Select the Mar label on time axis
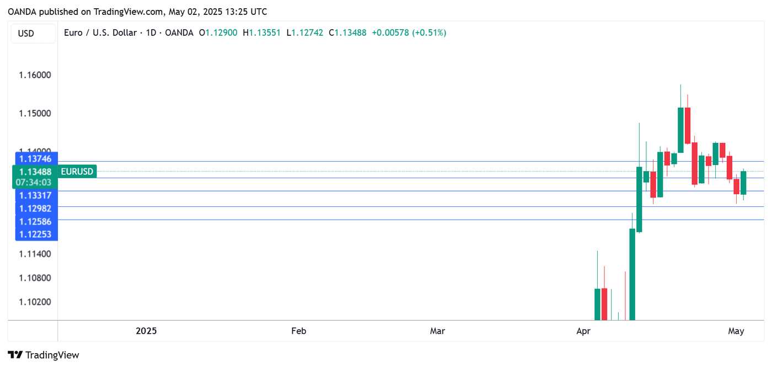This screenshot has width=772, height=368. 437,331
